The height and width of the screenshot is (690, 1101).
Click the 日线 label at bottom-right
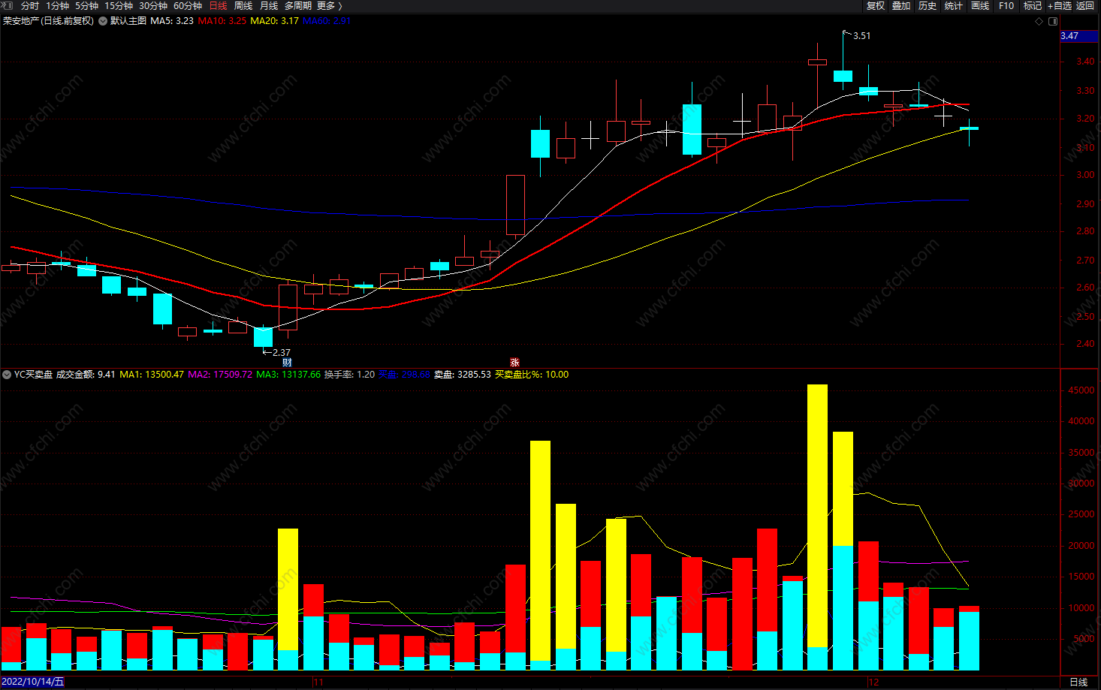point(1078,682)
